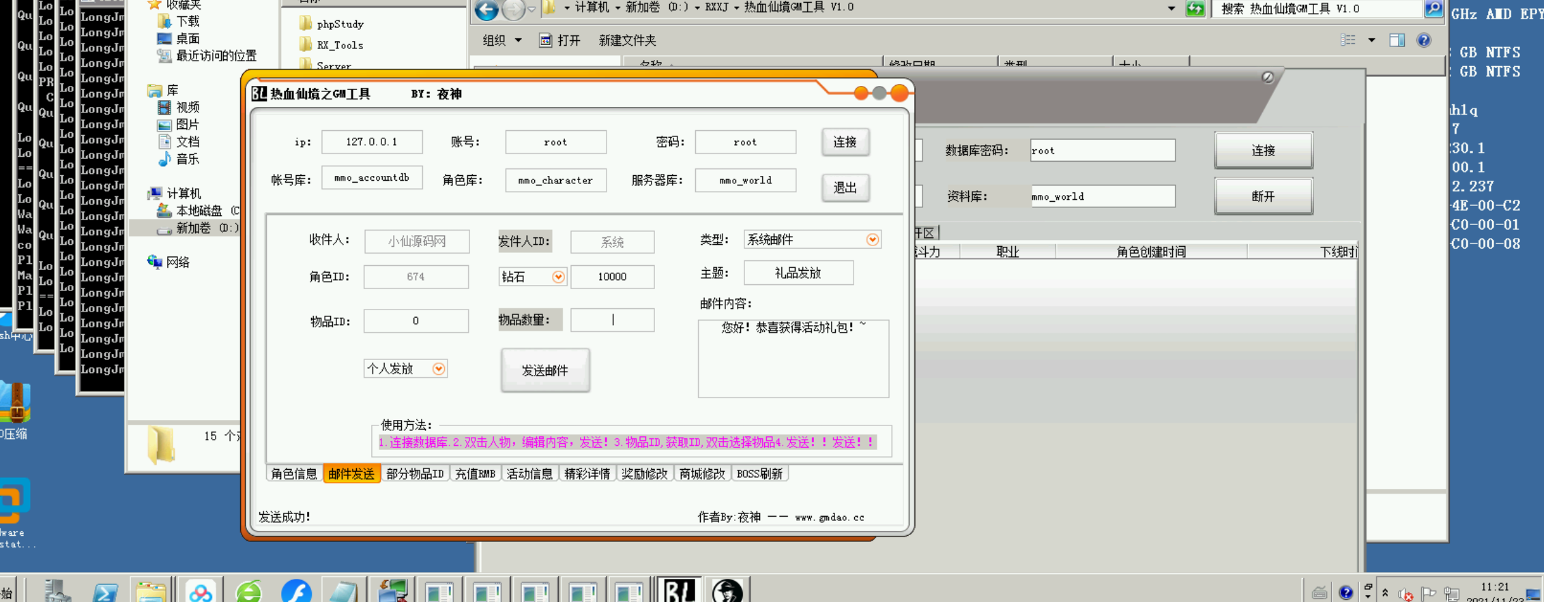Switch to the BL GM tool taskbar button
This screenshot has width=1544, height=602.
click(x=679, y=590)
